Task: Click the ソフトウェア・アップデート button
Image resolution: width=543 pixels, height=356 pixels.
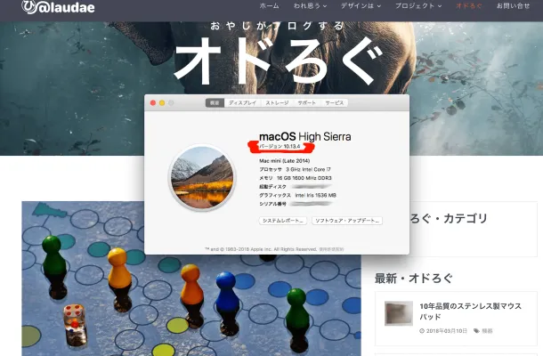Action: 347,220
